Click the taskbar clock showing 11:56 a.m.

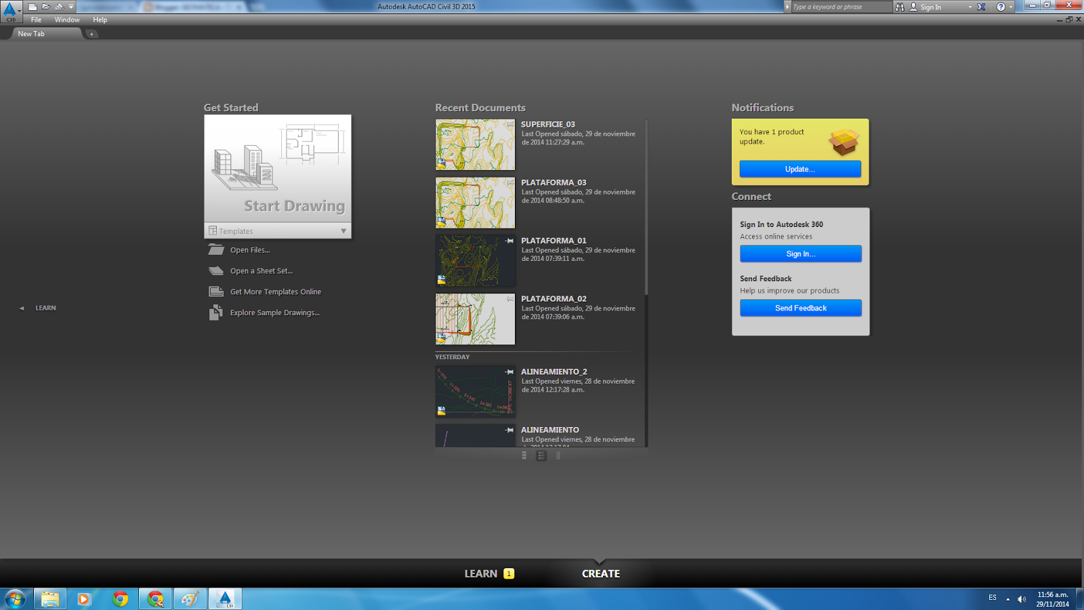tap(1053, 599)
